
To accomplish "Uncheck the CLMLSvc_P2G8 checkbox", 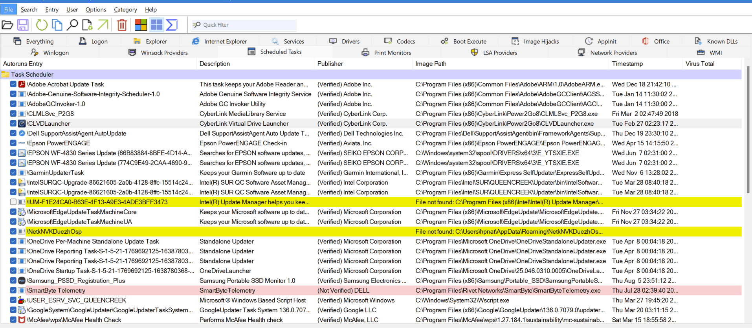I will tap(13, 114).
